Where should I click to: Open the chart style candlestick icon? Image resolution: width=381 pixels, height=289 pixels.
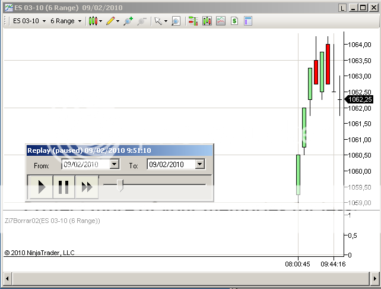click(x=93, y=21)
